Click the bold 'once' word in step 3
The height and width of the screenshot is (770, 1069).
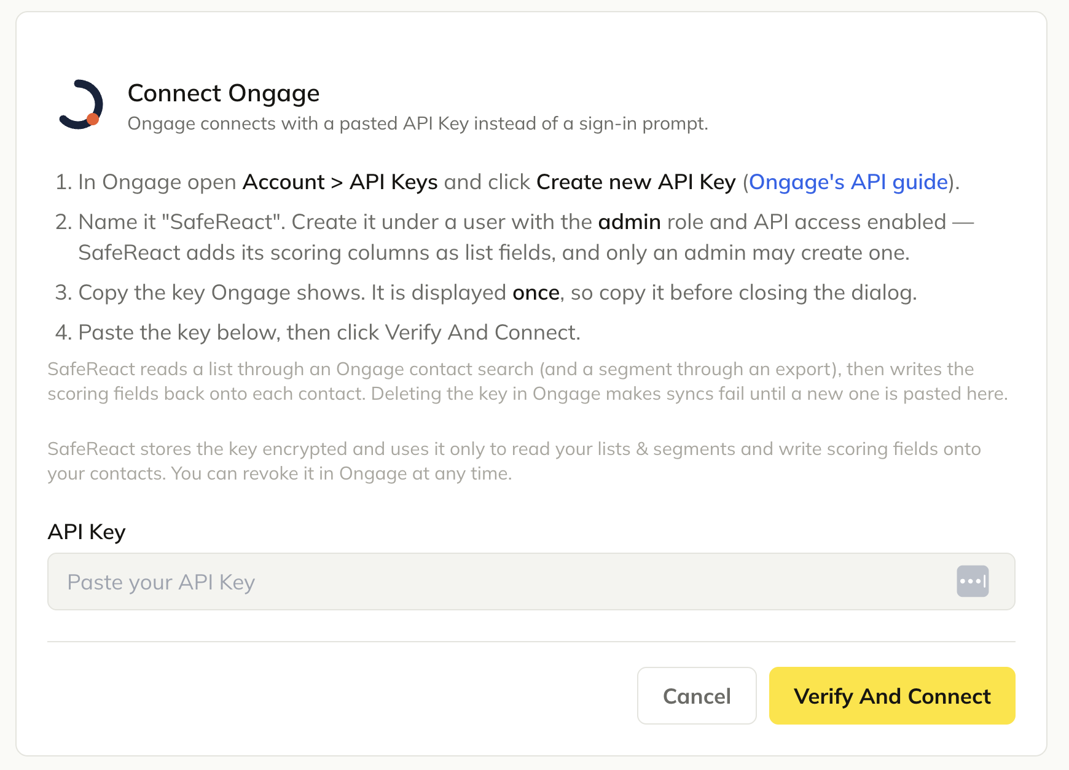point(536,293)
